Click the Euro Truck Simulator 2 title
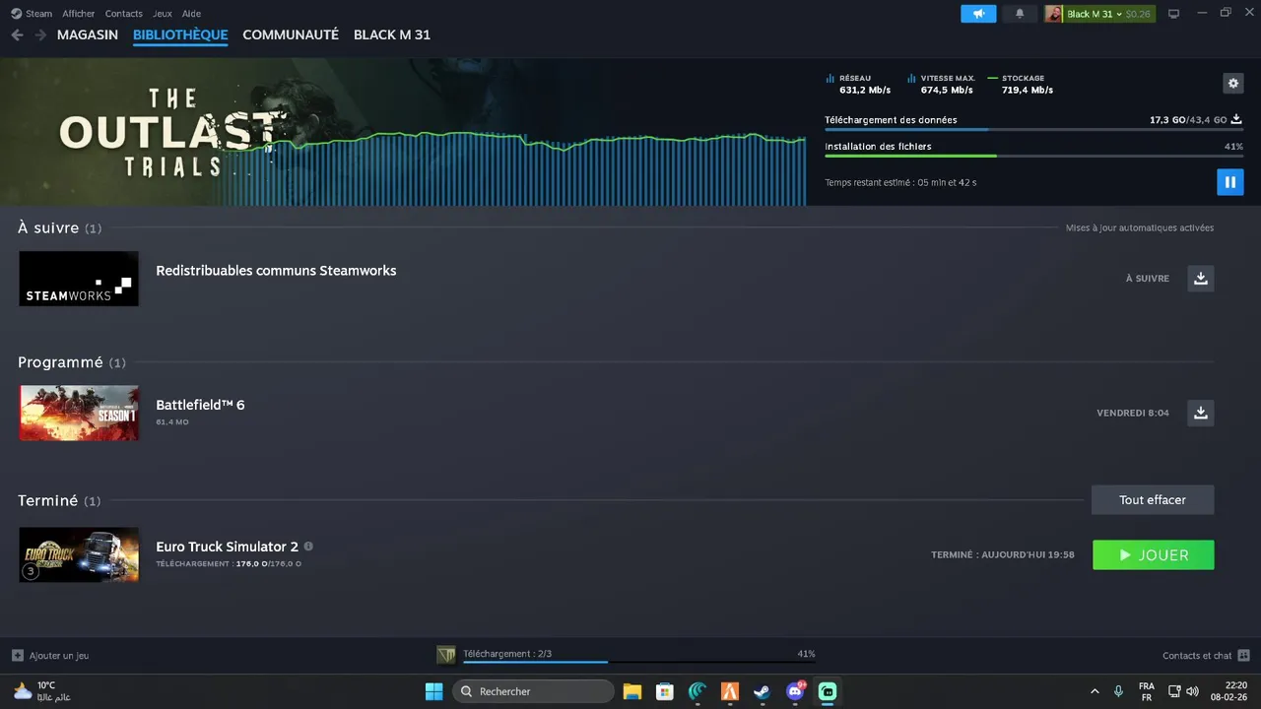Viewport: 1261px width, 709px height. 227,547
